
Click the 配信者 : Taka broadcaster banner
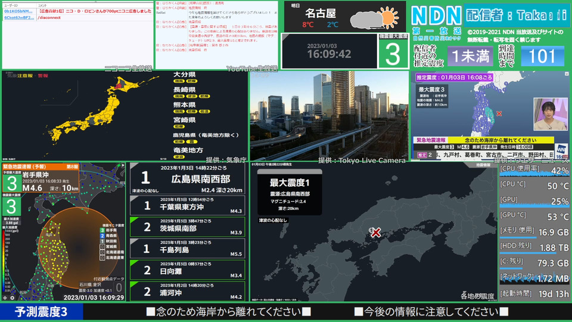[517, 16]
